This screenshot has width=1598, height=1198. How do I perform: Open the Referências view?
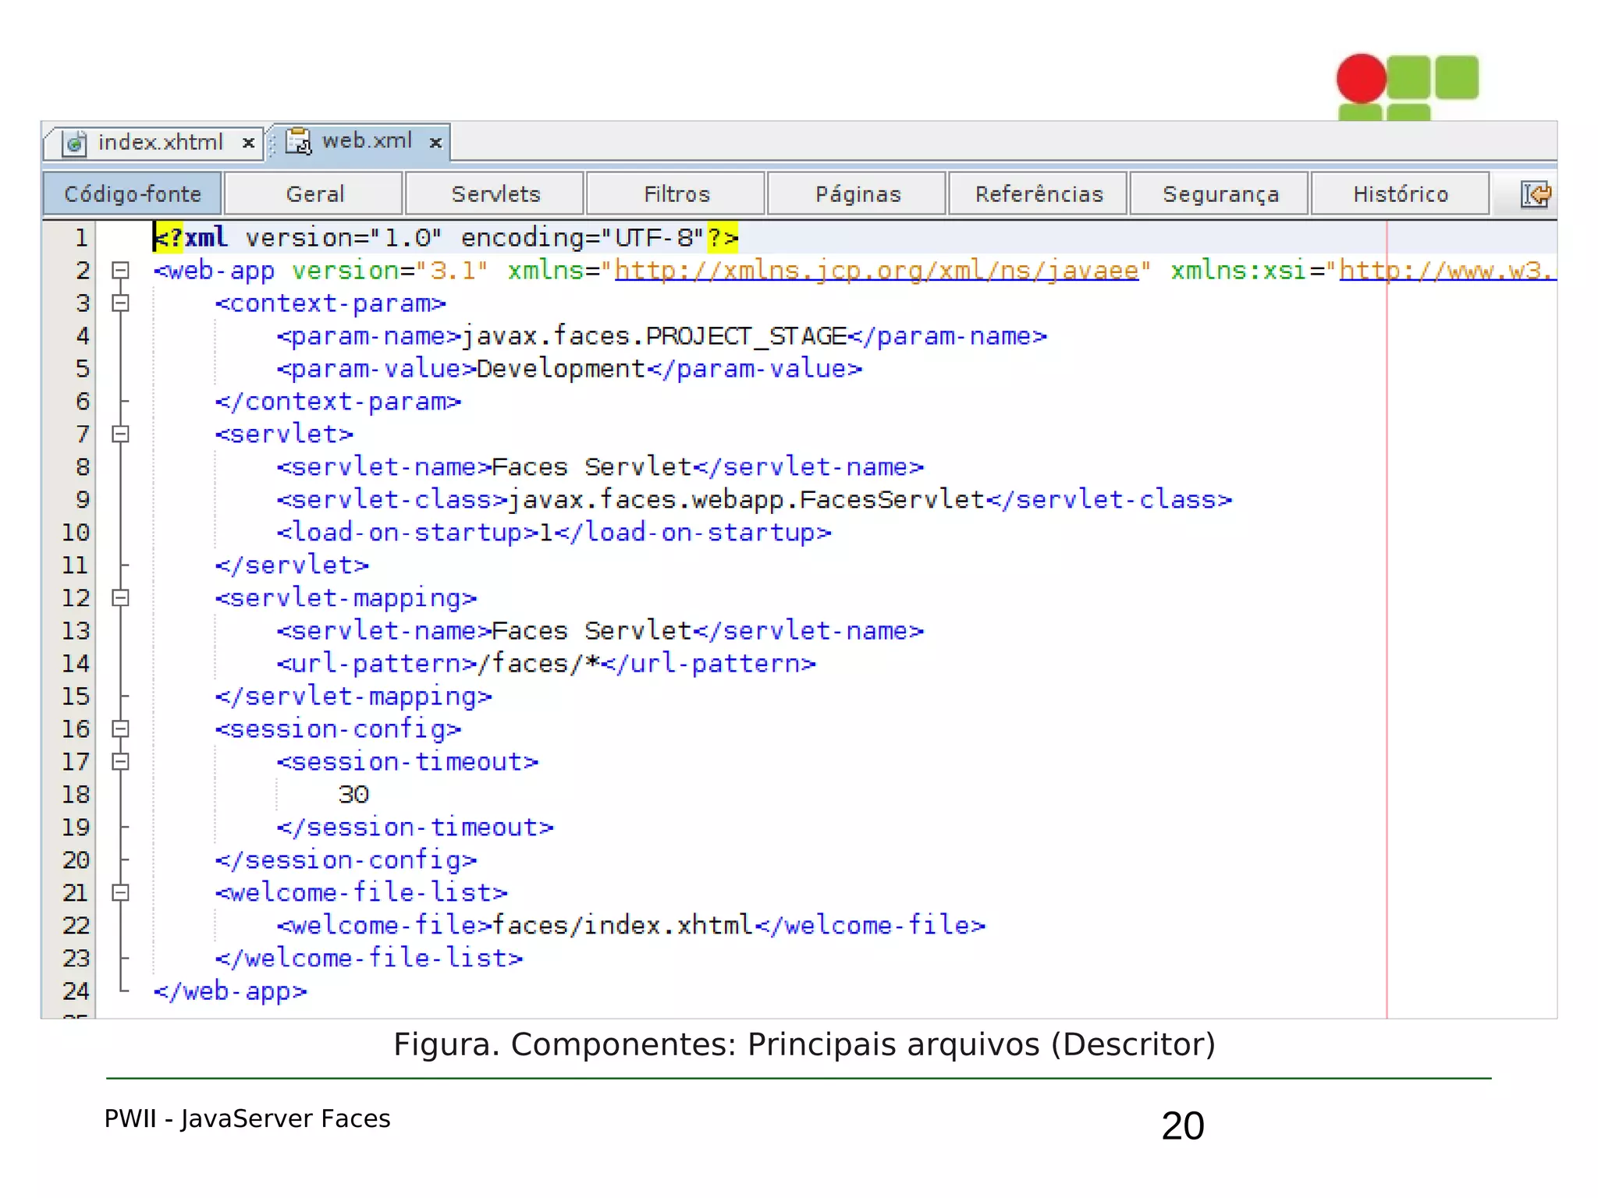1038,193
